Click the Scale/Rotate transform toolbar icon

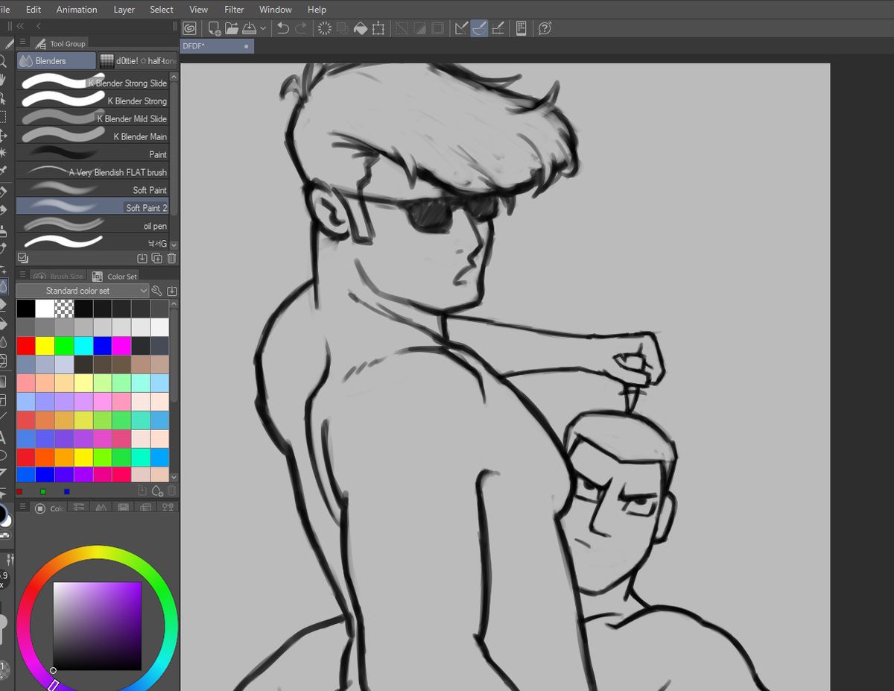(378, 28)
